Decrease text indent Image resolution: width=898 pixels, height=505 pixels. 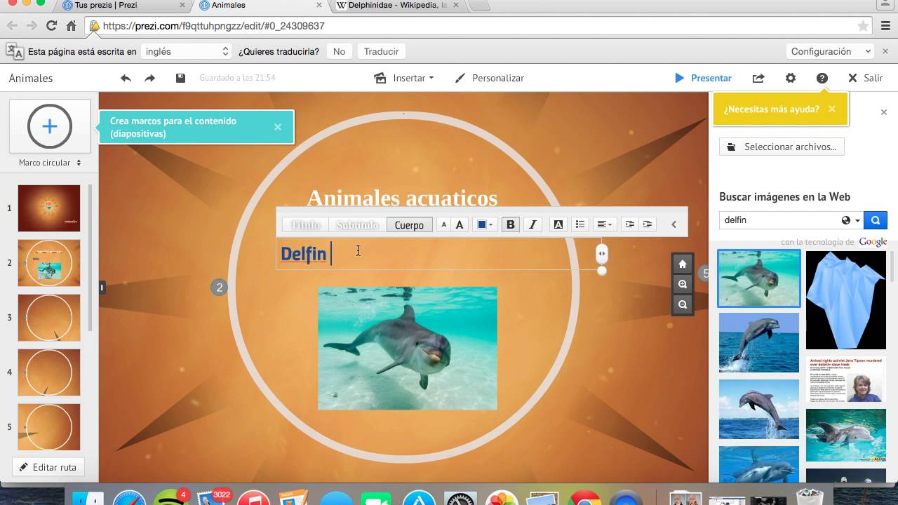click(630, 224)
